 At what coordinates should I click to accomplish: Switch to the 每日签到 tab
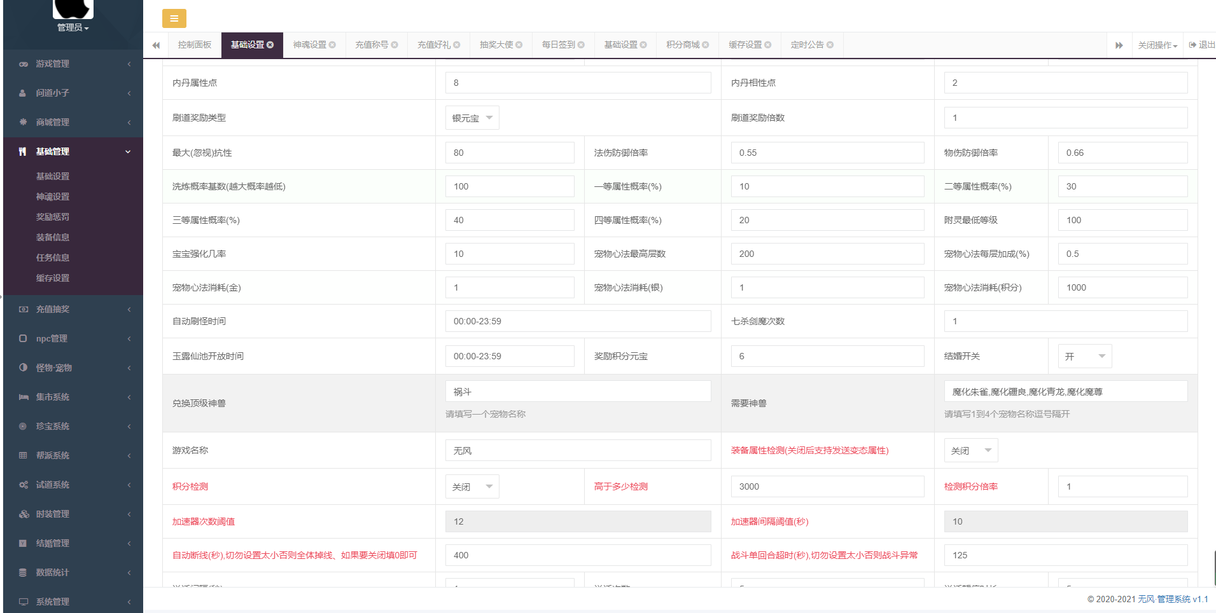(x=558, y=45)
